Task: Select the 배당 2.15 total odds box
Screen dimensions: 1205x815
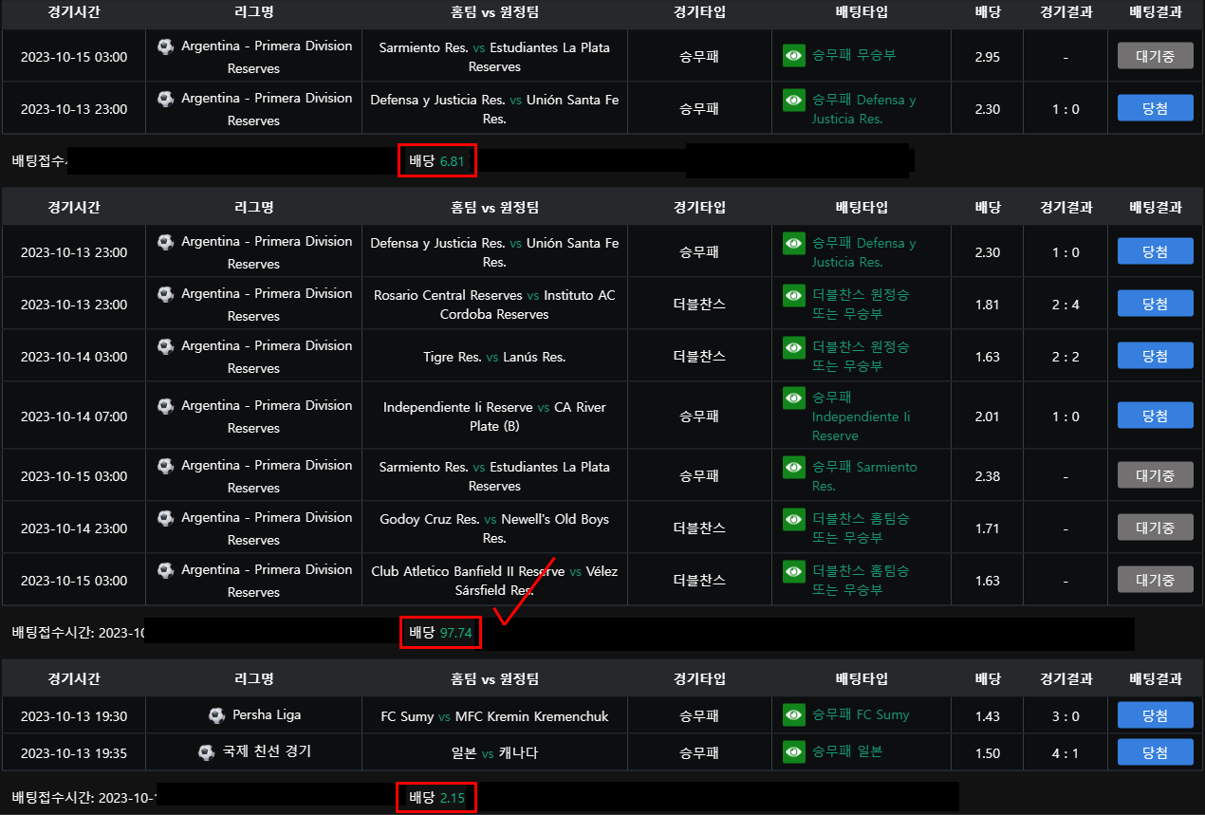Action: [436, 797]
